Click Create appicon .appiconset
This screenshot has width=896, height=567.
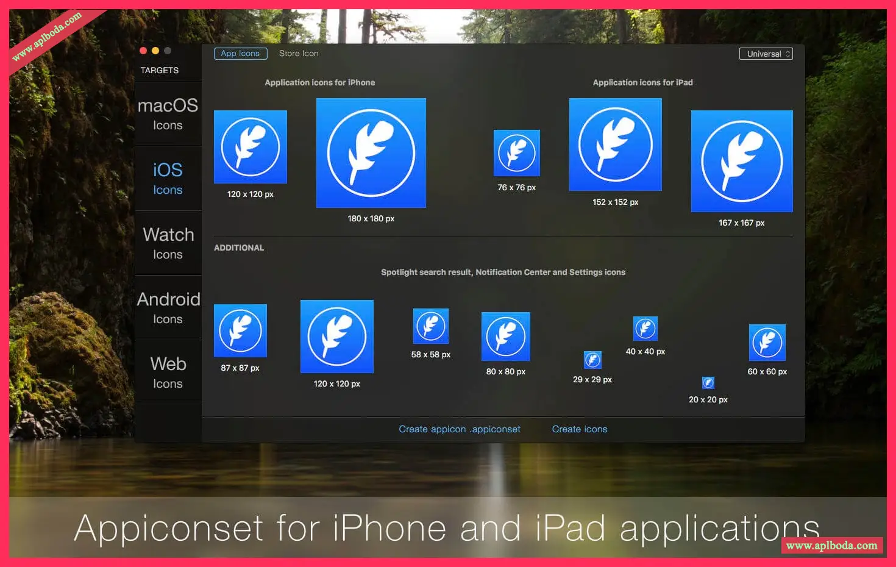coord(460,429)
